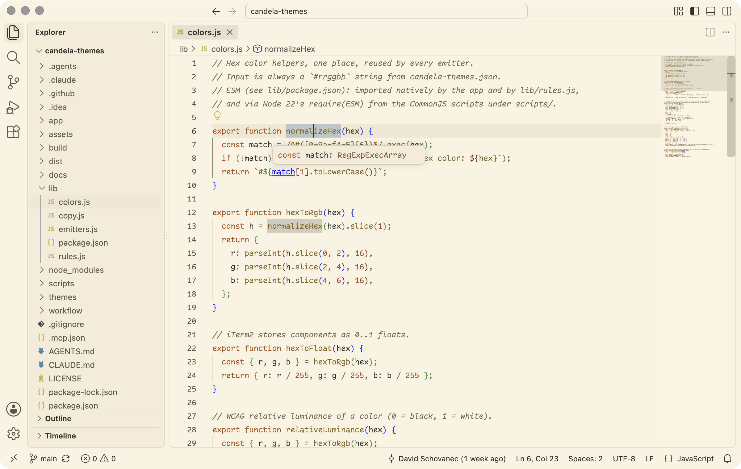Open the Explorer view in the activity bar
This screenshot has height=469, width=741.
coord(13,32)
